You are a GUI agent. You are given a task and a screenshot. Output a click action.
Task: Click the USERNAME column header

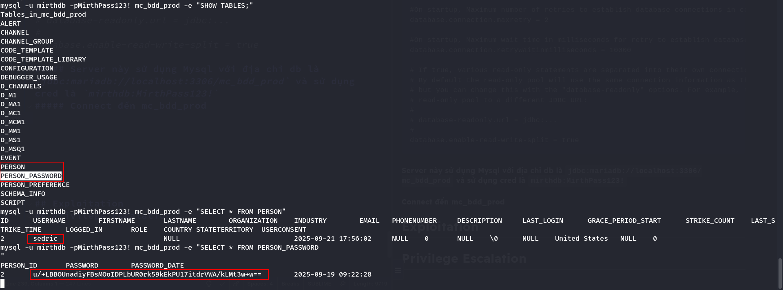(x=49, y=221)
